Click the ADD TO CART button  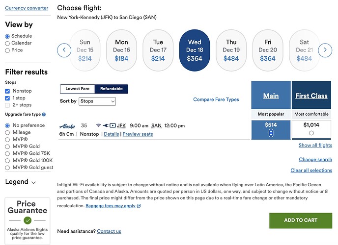pyautogui.click(x=301, y=220)
